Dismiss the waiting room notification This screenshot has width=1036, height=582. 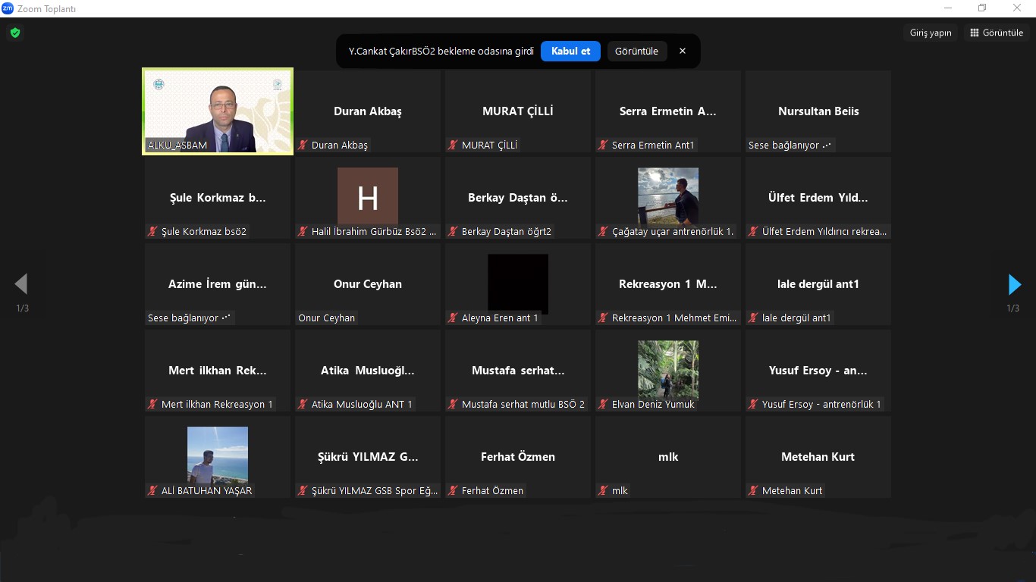coord(683,51)
